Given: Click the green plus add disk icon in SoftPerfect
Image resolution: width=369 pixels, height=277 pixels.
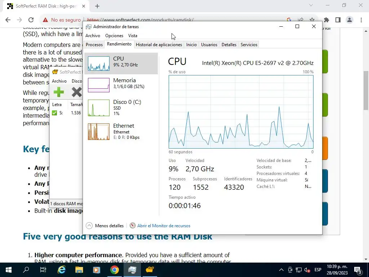Looking at the screenshot, I should coord(59,92).
